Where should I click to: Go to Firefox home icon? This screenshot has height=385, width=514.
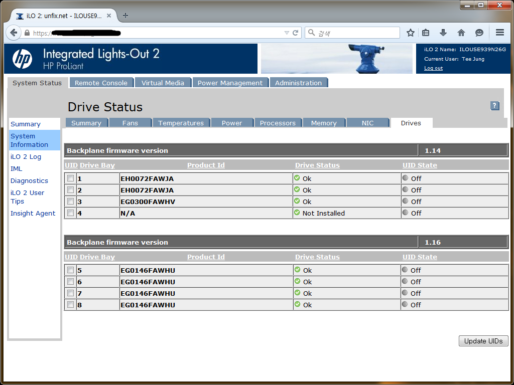461,33
